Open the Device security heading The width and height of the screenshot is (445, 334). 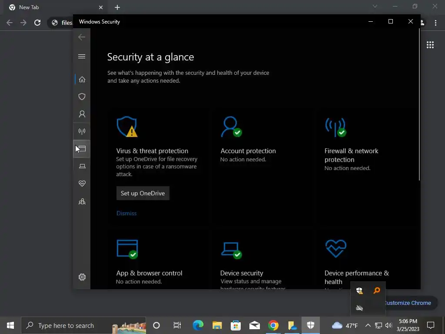242,273
